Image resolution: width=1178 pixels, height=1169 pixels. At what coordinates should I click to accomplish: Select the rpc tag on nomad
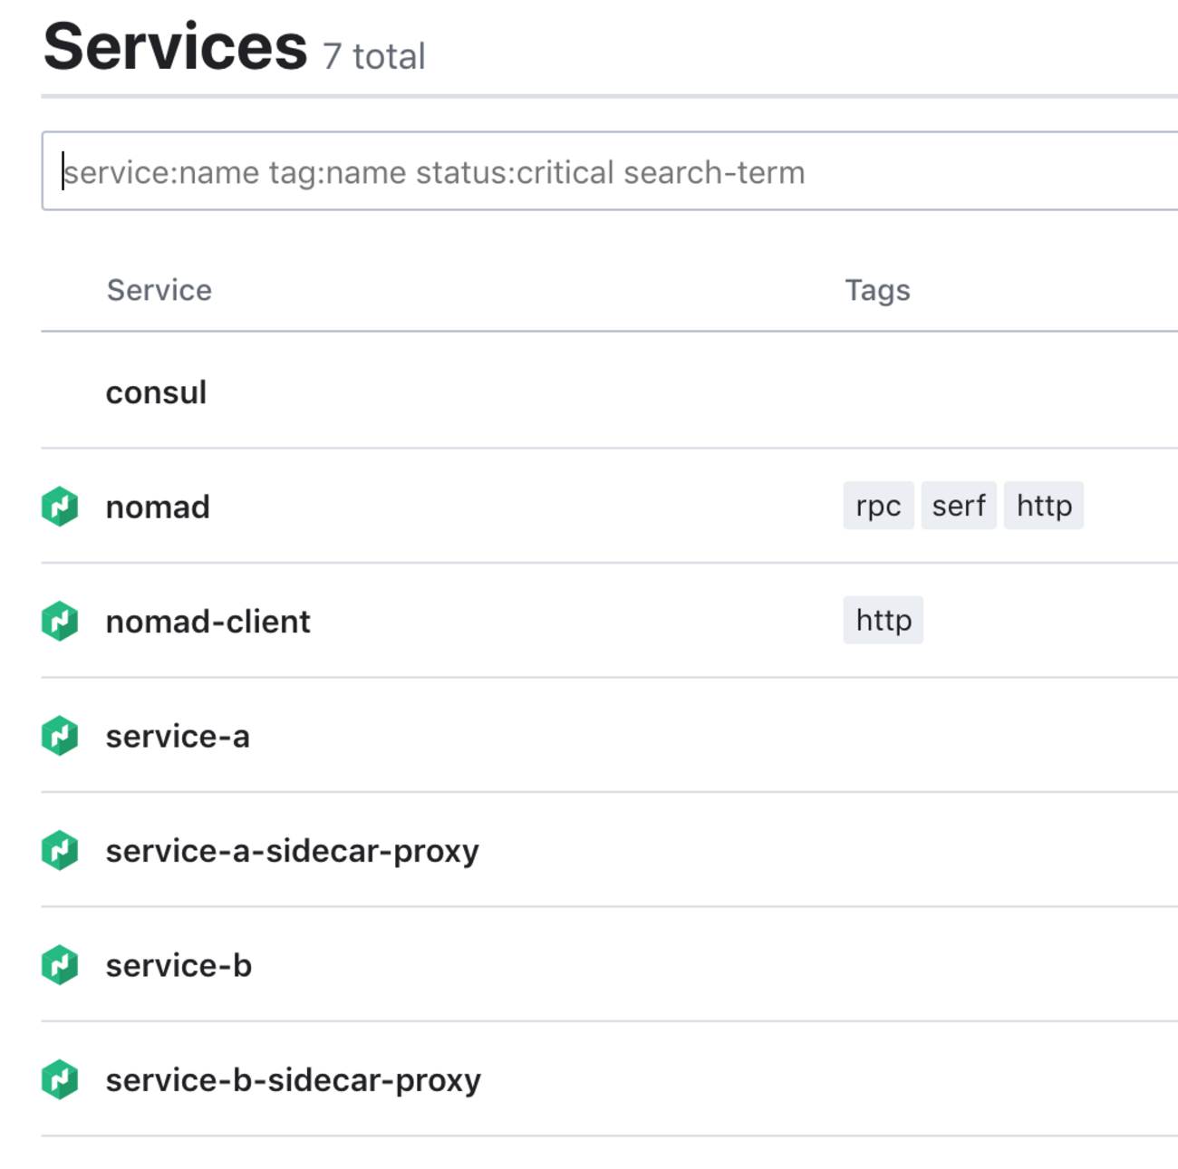click(878, 506)
